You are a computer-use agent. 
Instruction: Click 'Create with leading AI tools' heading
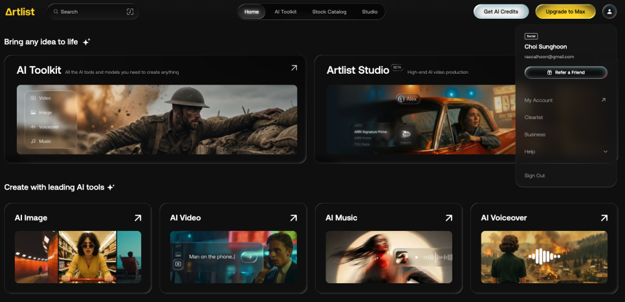coord(54,187)
